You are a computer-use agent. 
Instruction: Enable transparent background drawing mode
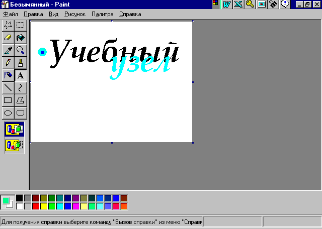15,145
